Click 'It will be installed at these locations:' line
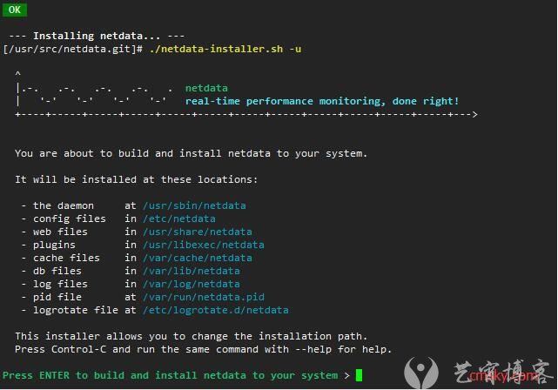This screenshot has width=558, height=390. (x=137, y=179)
